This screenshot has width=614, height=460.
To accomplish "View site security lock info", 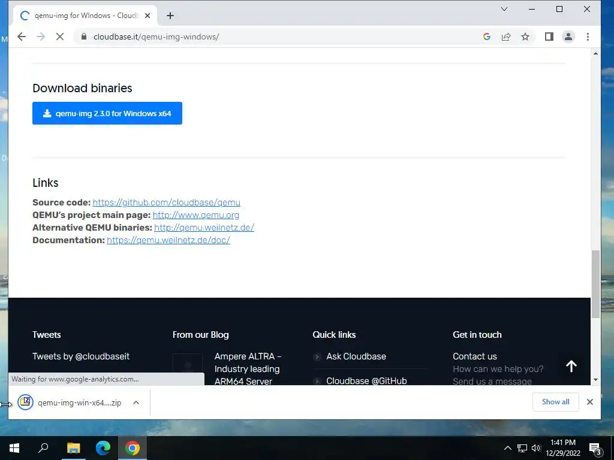I will pyautogui.click(x=84, y=37).
